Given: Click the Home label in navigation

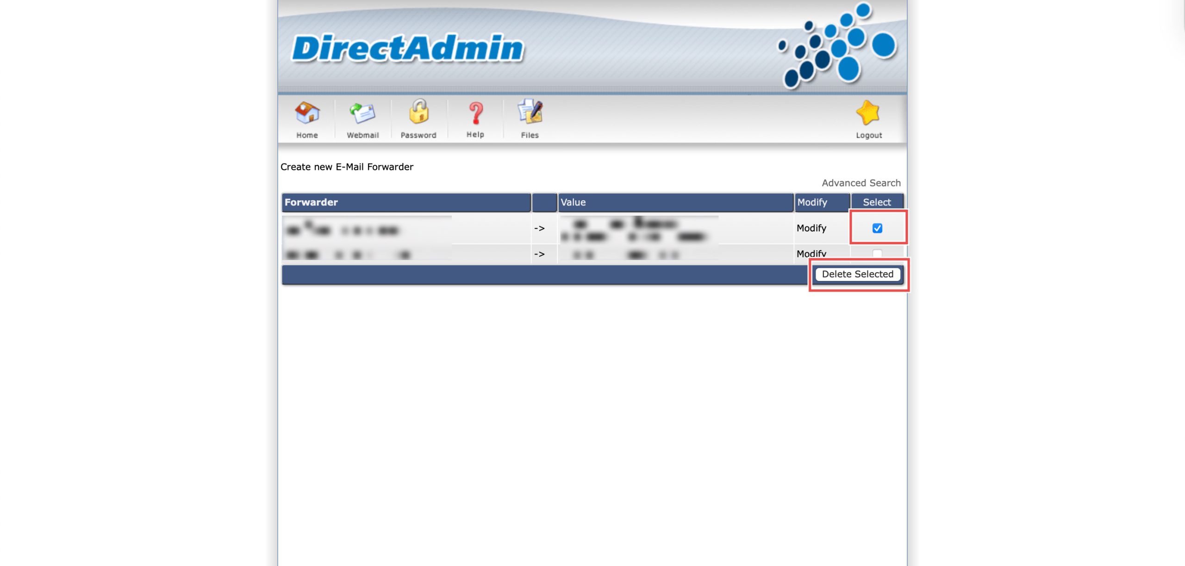Looking at the screenshot, I should 307,135.
